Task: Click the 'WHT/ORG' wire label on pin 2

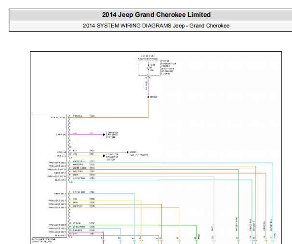Action: pyautogui.click(x=78, y=165)
